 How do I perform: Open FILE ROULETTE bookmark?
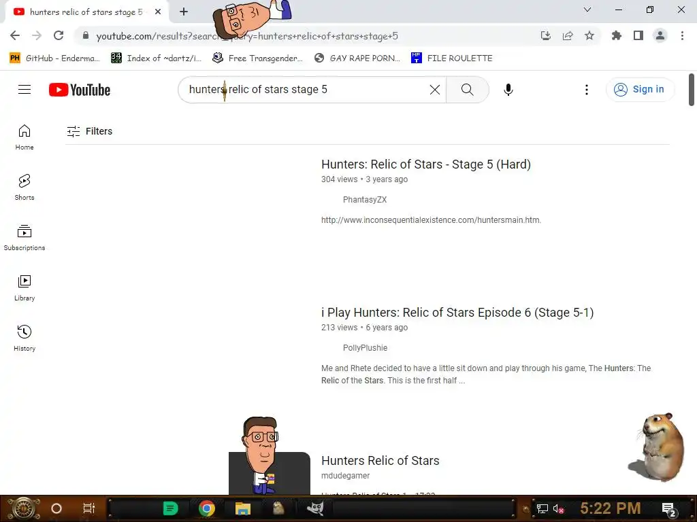[452, 58]
